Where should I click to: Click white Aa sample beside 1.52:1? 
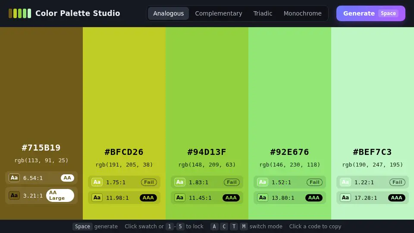(263, 182)
